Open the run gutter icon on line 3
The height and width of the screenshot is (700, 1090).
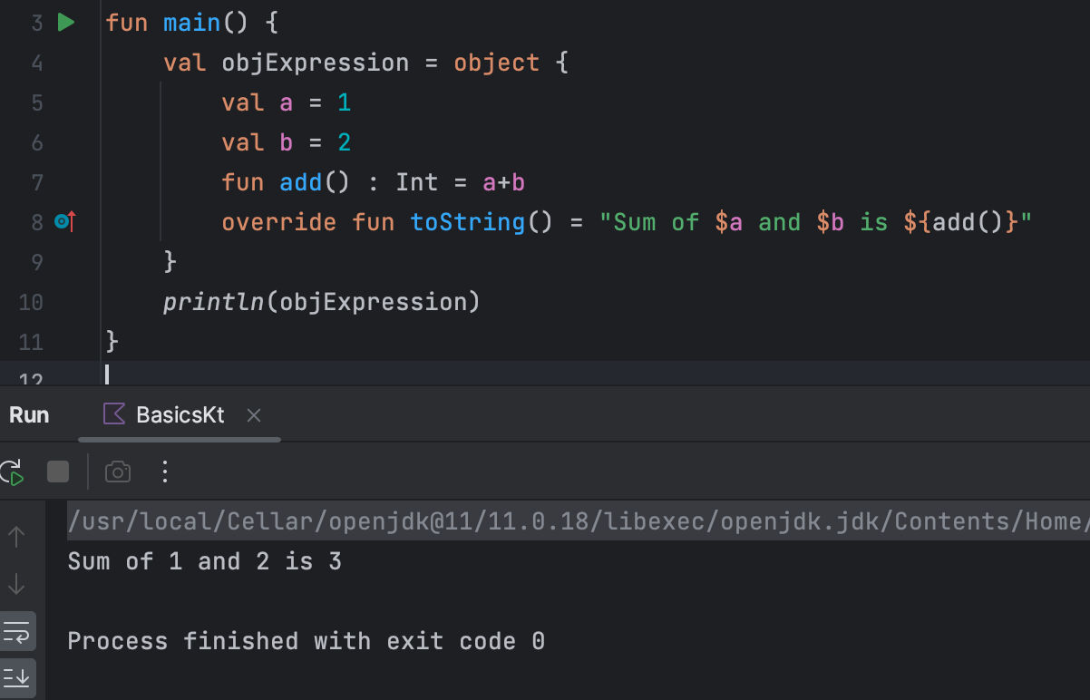click(x=65, y=23)
